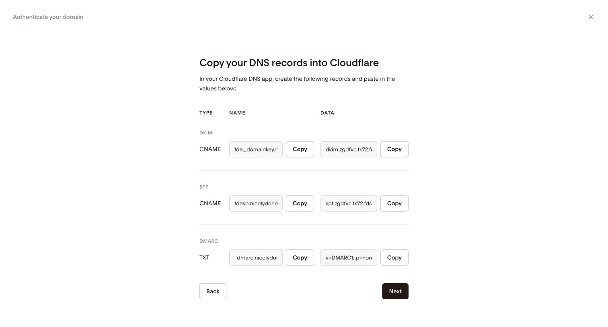
Task: Click the 'Authenticate your domain' title
Action: 48,17
